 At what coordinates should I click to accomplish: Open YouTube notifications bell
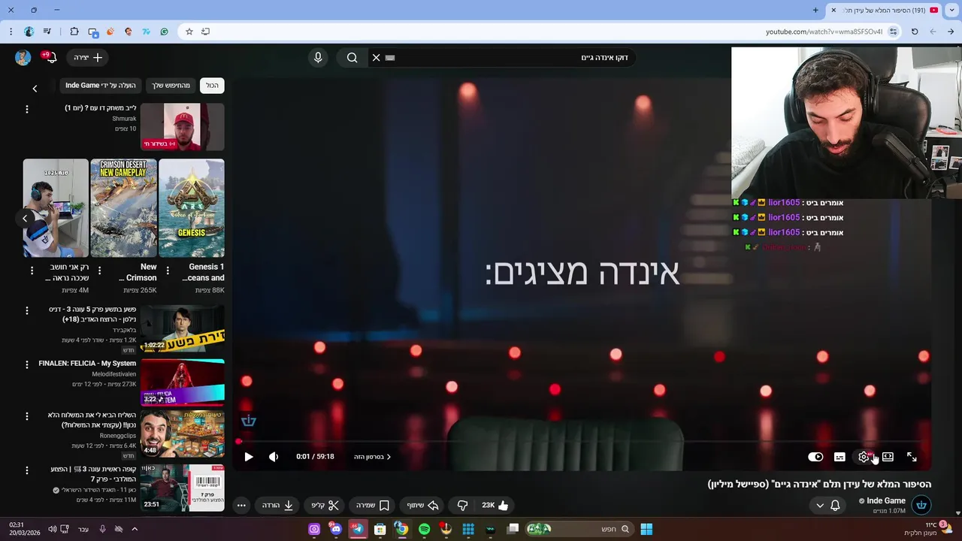click(x=50, y=58)
